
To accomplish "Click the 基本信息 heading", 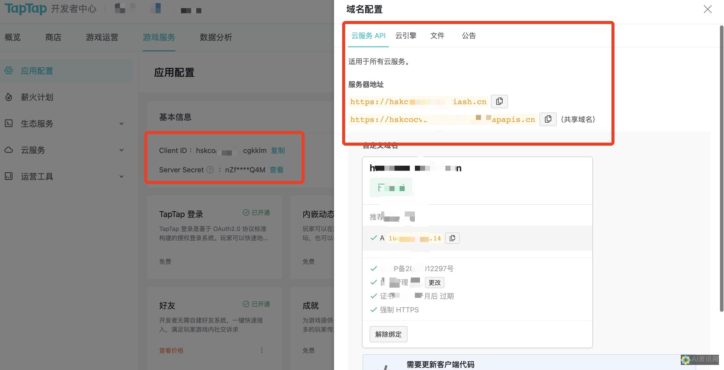I will point(175,117).
